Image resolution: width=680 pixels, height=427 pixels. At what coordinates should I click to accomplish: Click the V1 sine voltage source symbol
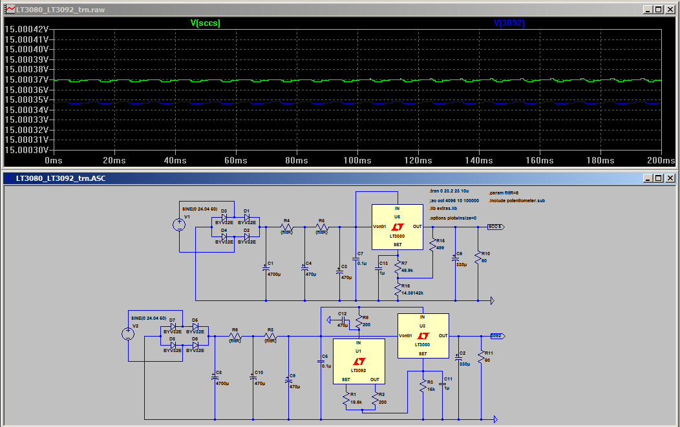click(179, 225)
